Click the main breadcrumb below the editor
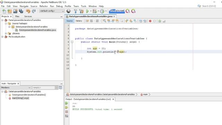Image resolution: width=222 pixels, height=125 pixels. click(x=145, y=94)
